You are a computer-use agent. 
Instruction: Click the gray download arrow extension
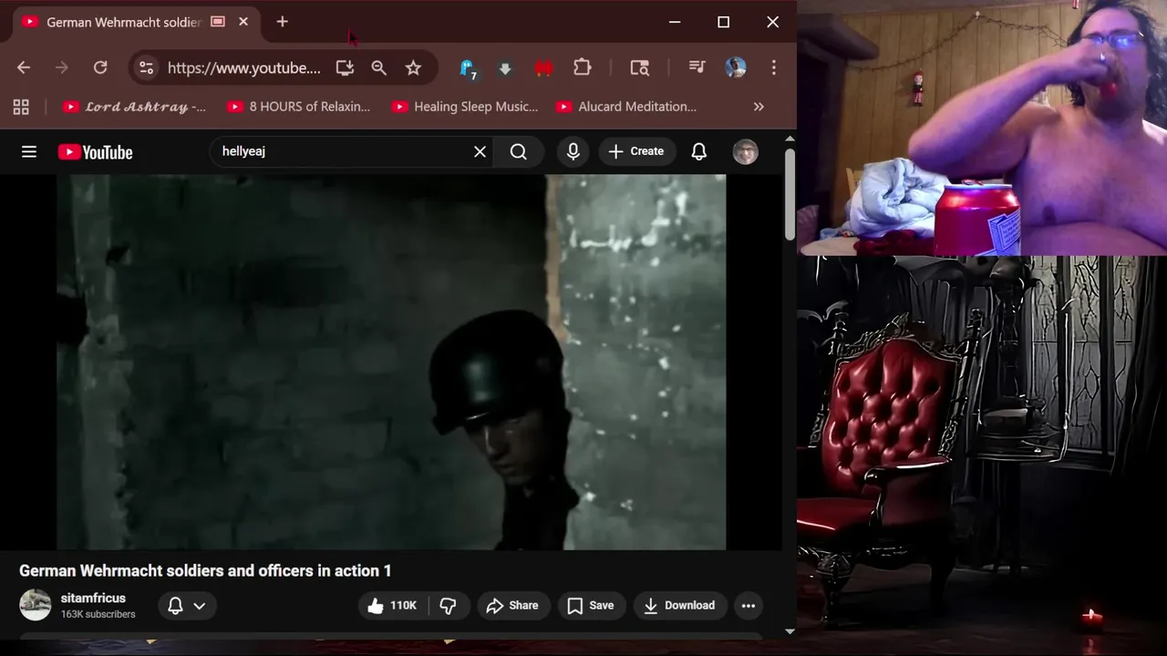[505, 67]
